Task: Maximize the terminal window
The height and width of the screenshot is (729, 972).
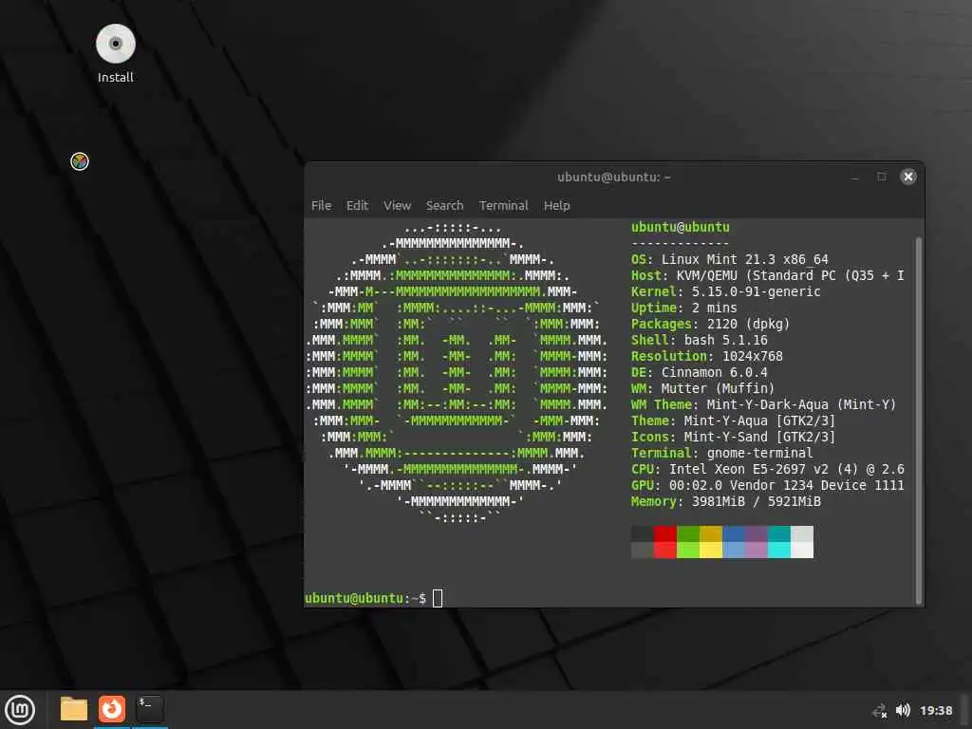Action: (882, 177)
